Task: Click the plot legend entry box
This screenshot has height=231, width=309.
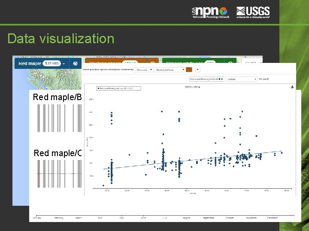Action: point(118,89)
